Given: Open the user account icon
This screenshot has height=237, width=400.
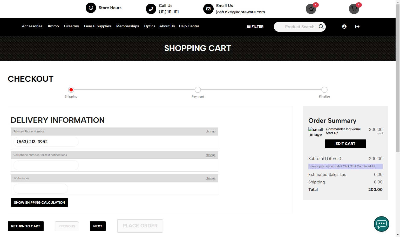Looking at the screenshot, I should (344, 27).
